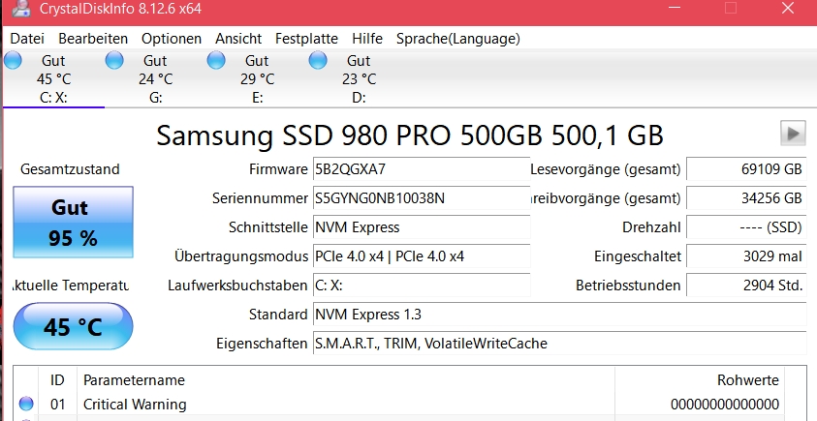
Task: Close the CrystalDiskInfo window
Action: (787, 8)
